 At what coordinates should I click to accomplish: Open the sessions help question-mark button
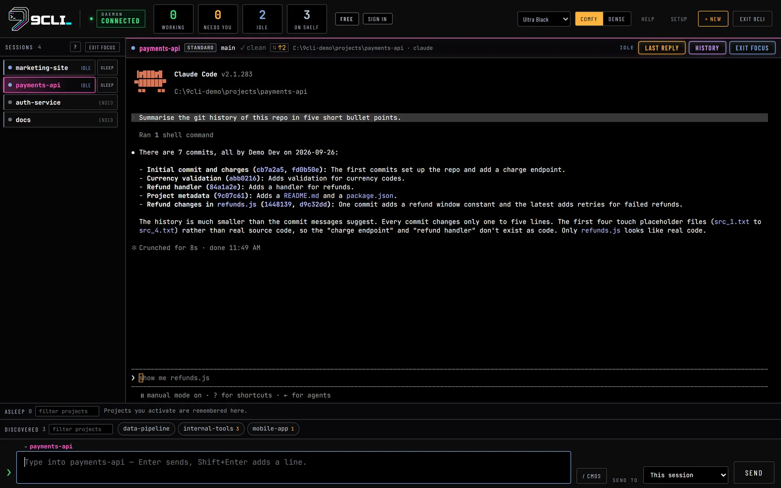pos(75,47)
